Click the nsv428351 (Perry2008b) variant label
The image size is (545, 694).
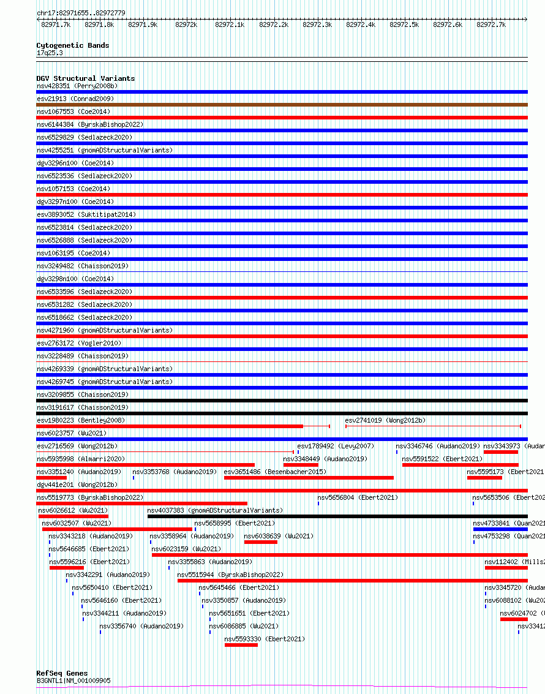point(77,86)
